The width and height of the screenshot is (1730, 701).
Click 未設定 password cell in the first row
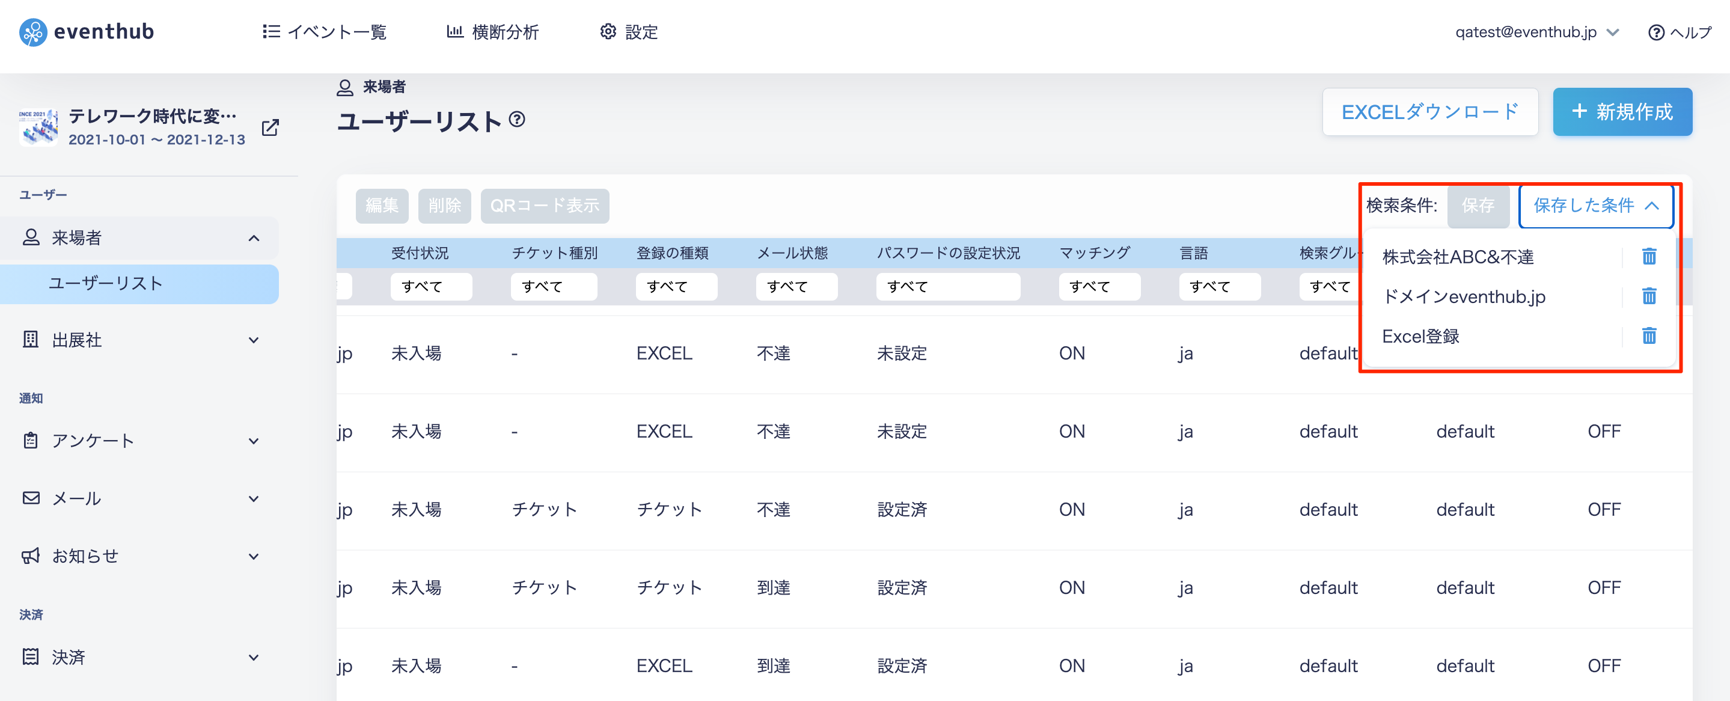coord(901,353)
